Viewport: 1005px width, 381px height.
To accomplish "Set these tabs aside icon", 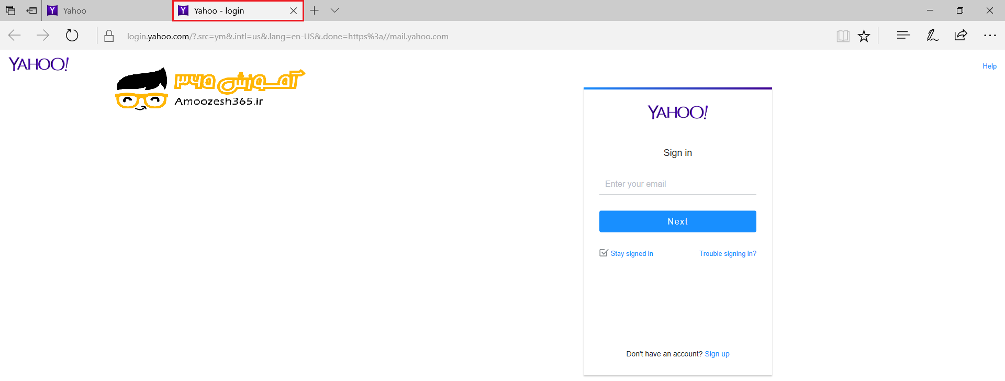I will click(x=31, y=10).
